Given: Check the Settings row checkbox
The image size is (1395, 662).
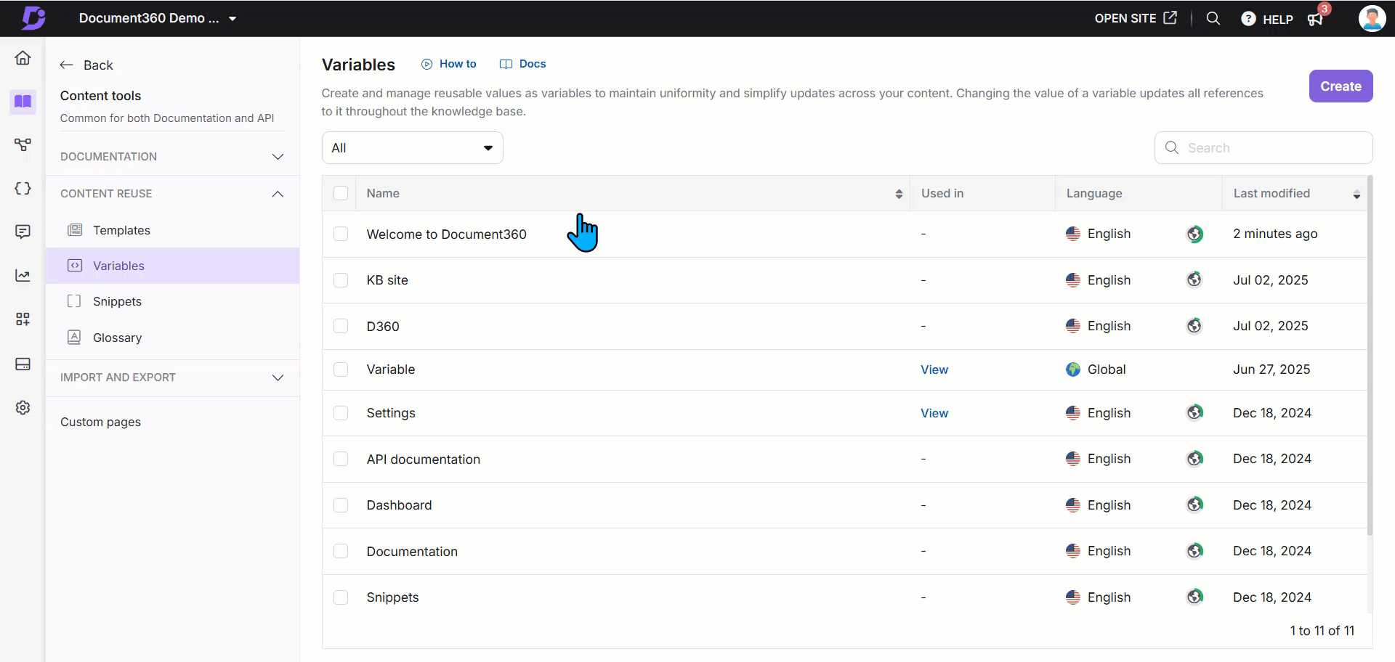Looking at the screenshot, I should pyautogui.click(x=341, y=413).
